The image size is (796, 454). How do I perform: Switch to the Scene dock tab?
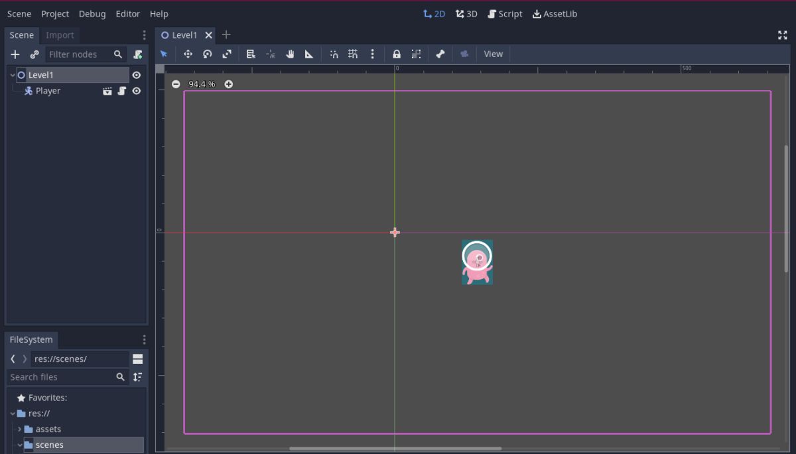click(22, 35)
